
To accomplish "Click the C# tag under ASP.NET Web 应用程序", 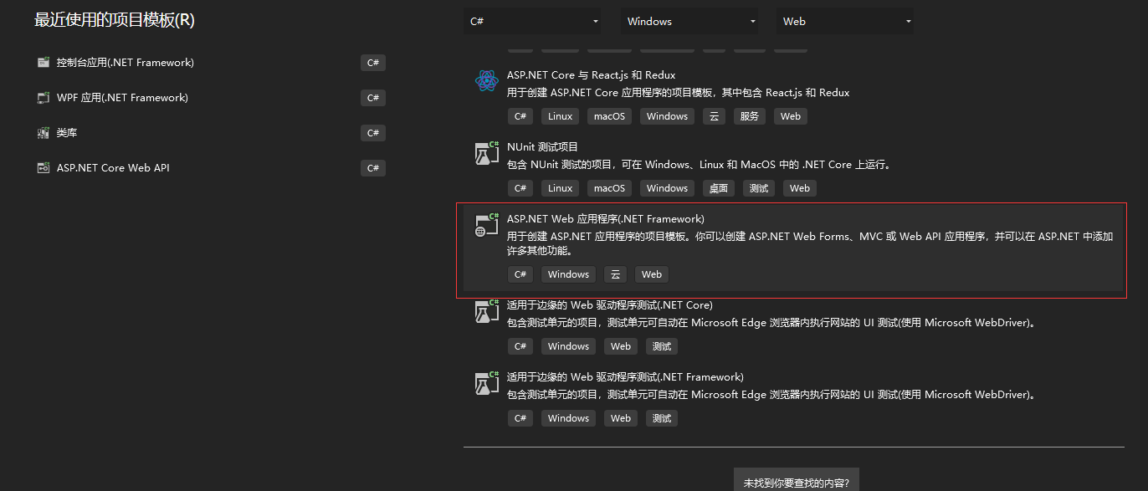I will (x=520, y=274).
